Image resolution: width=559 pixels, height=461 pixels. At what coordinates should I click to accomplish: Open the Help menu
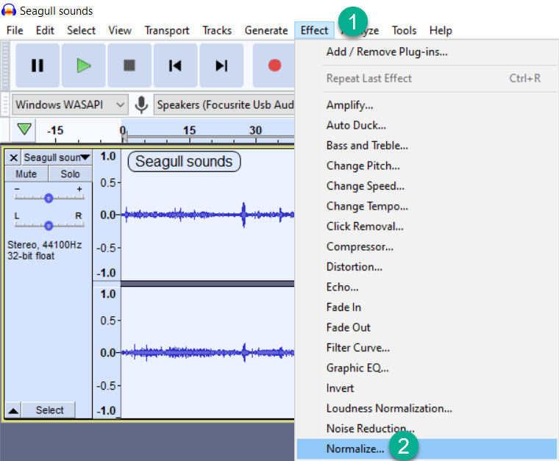pos(441,31)
